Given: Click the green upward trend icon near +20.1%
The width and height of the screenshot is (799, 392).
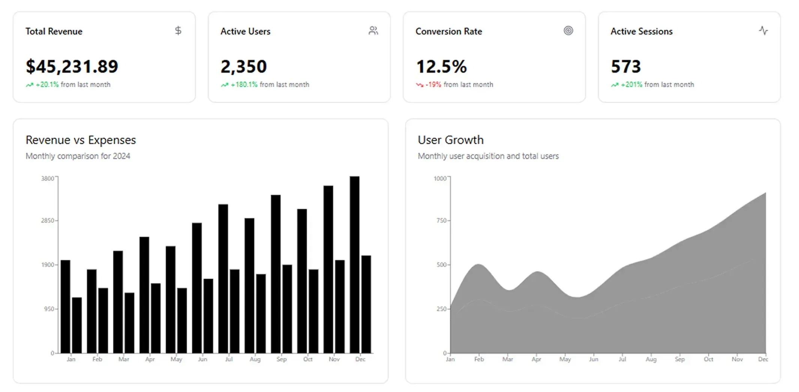Looking at the screenshot, I should [x=30, y=85].
